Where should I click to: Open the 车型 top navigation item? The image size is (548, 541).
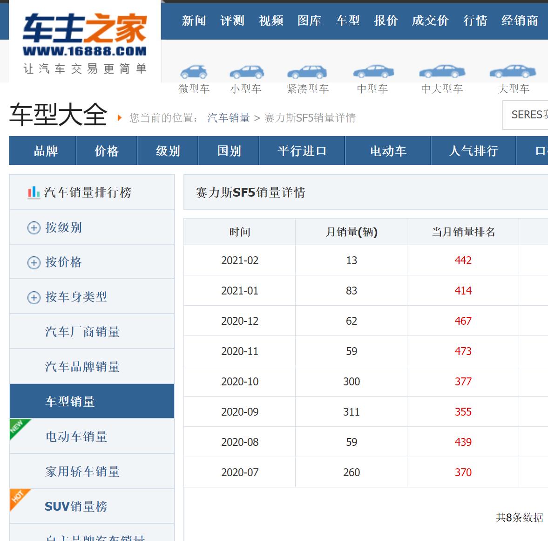tap(348, 21)
